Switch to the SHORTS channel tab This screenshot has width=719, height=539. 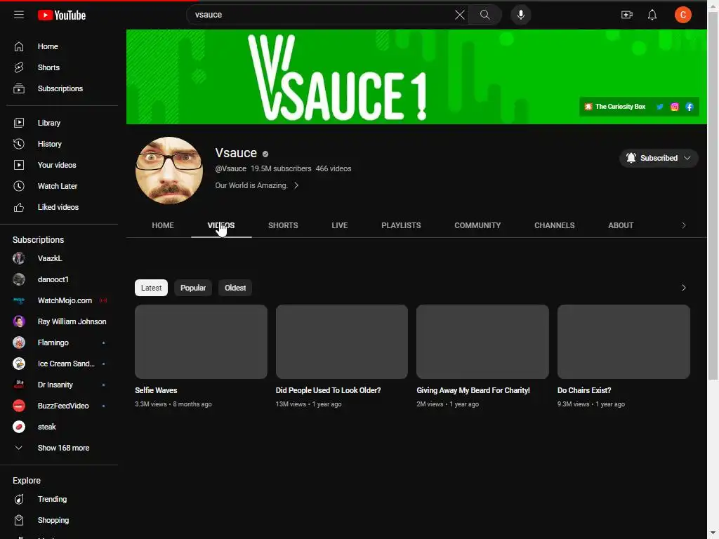pyautogui.click(x=283, y=225)
